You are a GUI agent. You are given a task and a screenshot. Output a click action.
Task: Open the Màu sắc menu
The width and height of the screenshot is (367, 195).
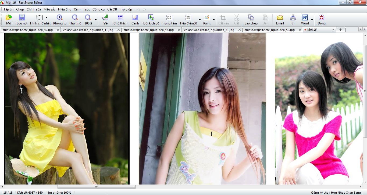click(49, 9)
